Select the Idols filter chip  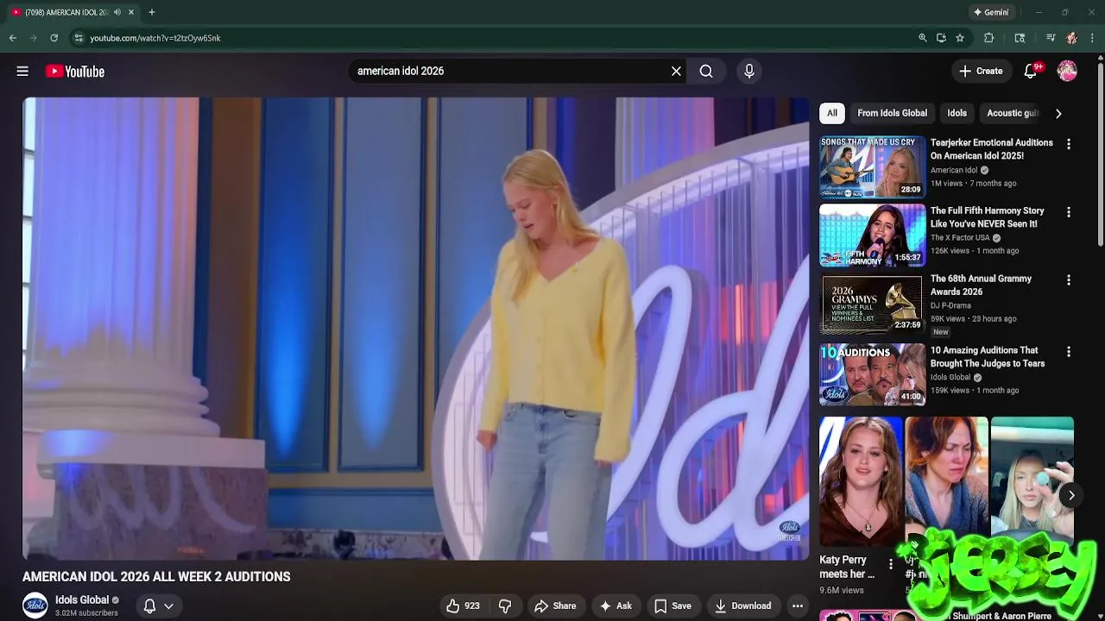[957, 113]
